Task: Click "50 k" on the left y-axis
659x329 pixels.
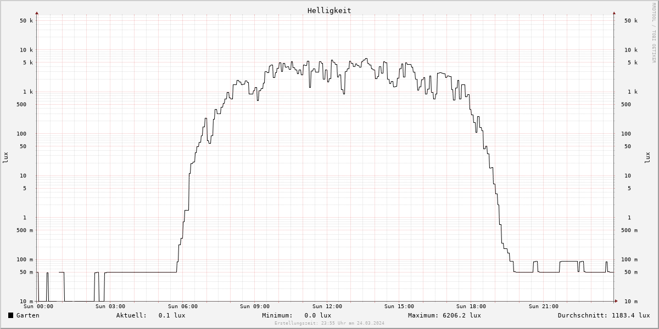Action: [x=26, y=21]
